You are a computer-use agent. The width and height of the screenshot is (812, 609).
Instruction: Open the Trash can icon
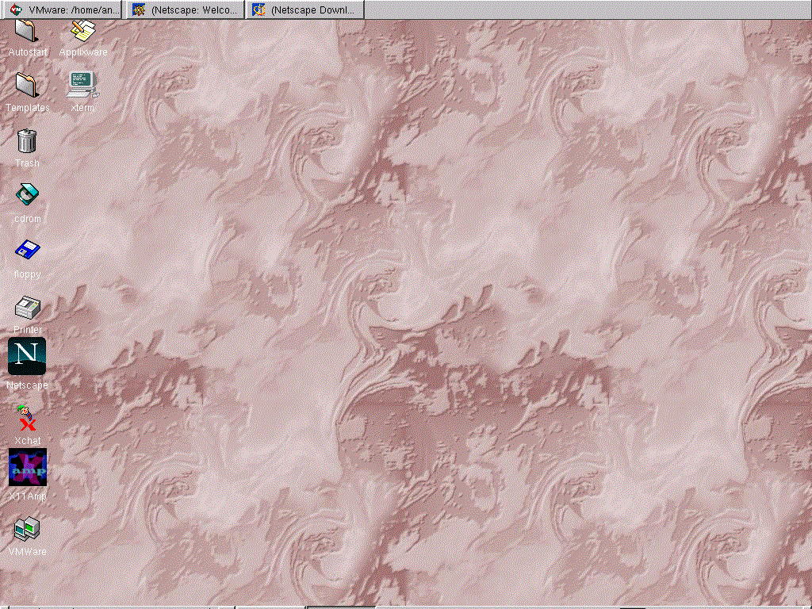(x=26, y=140)
